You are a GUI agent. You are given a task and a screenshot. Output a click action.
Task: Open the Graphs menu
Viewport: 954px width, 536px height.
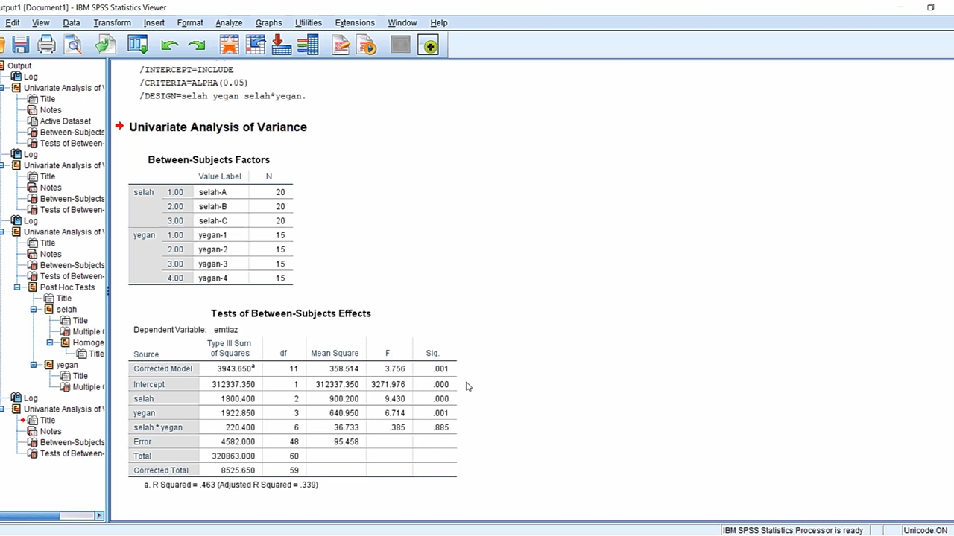coord(268,23)
